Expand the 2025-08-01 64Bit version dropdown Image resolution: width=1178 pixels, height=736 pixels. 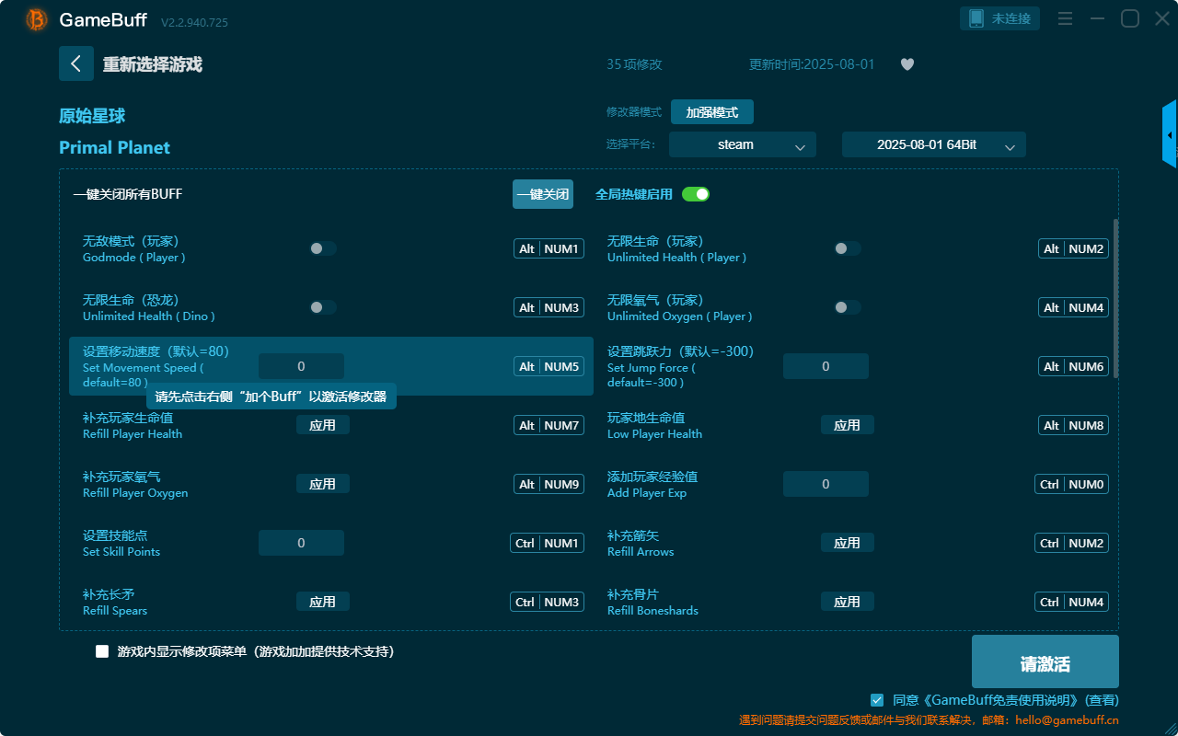click(x=934, y=144)
